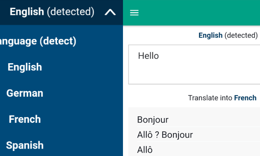Select the last "Allô" translation result
Image resolution: width=260 pixels, height=156 pixels.
[145, 150]
